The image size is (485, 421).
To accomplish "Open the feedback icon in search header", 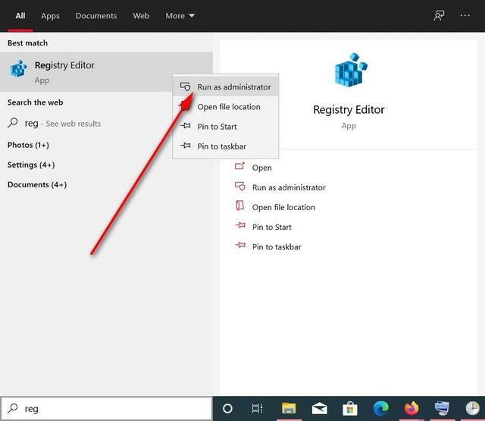I will tap(439, 15).
